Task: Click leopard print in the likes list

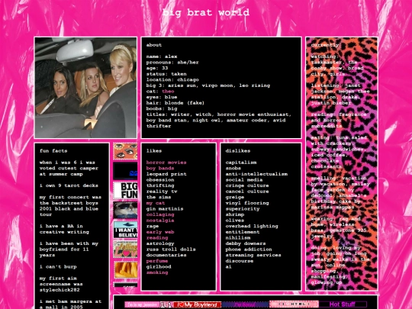Action: pyautogui.click(x=166, y=174)
